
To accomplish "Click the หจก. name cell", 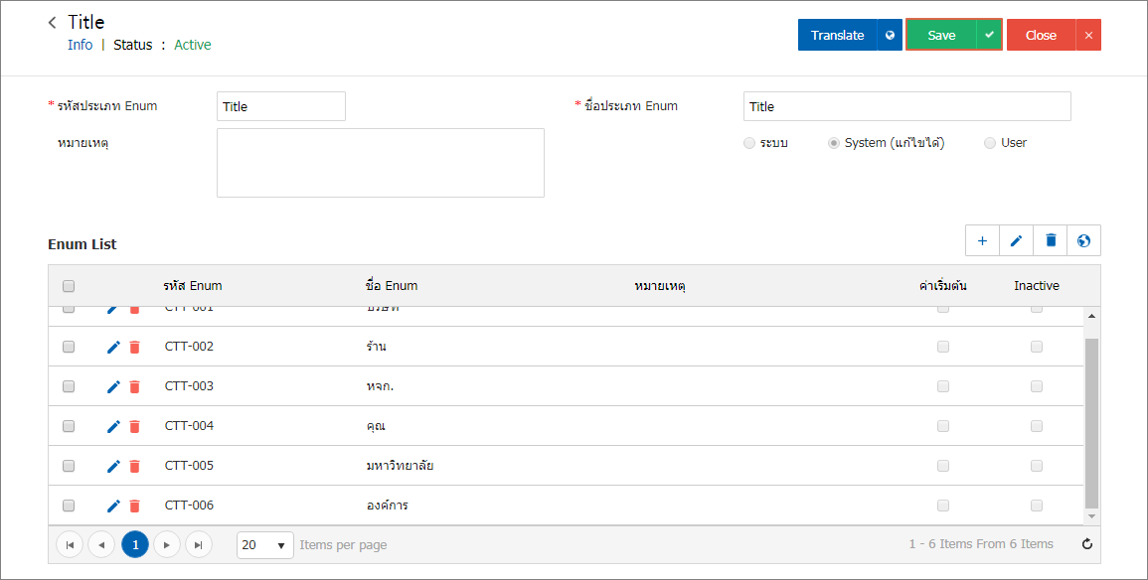I will [x=380, y=386].
